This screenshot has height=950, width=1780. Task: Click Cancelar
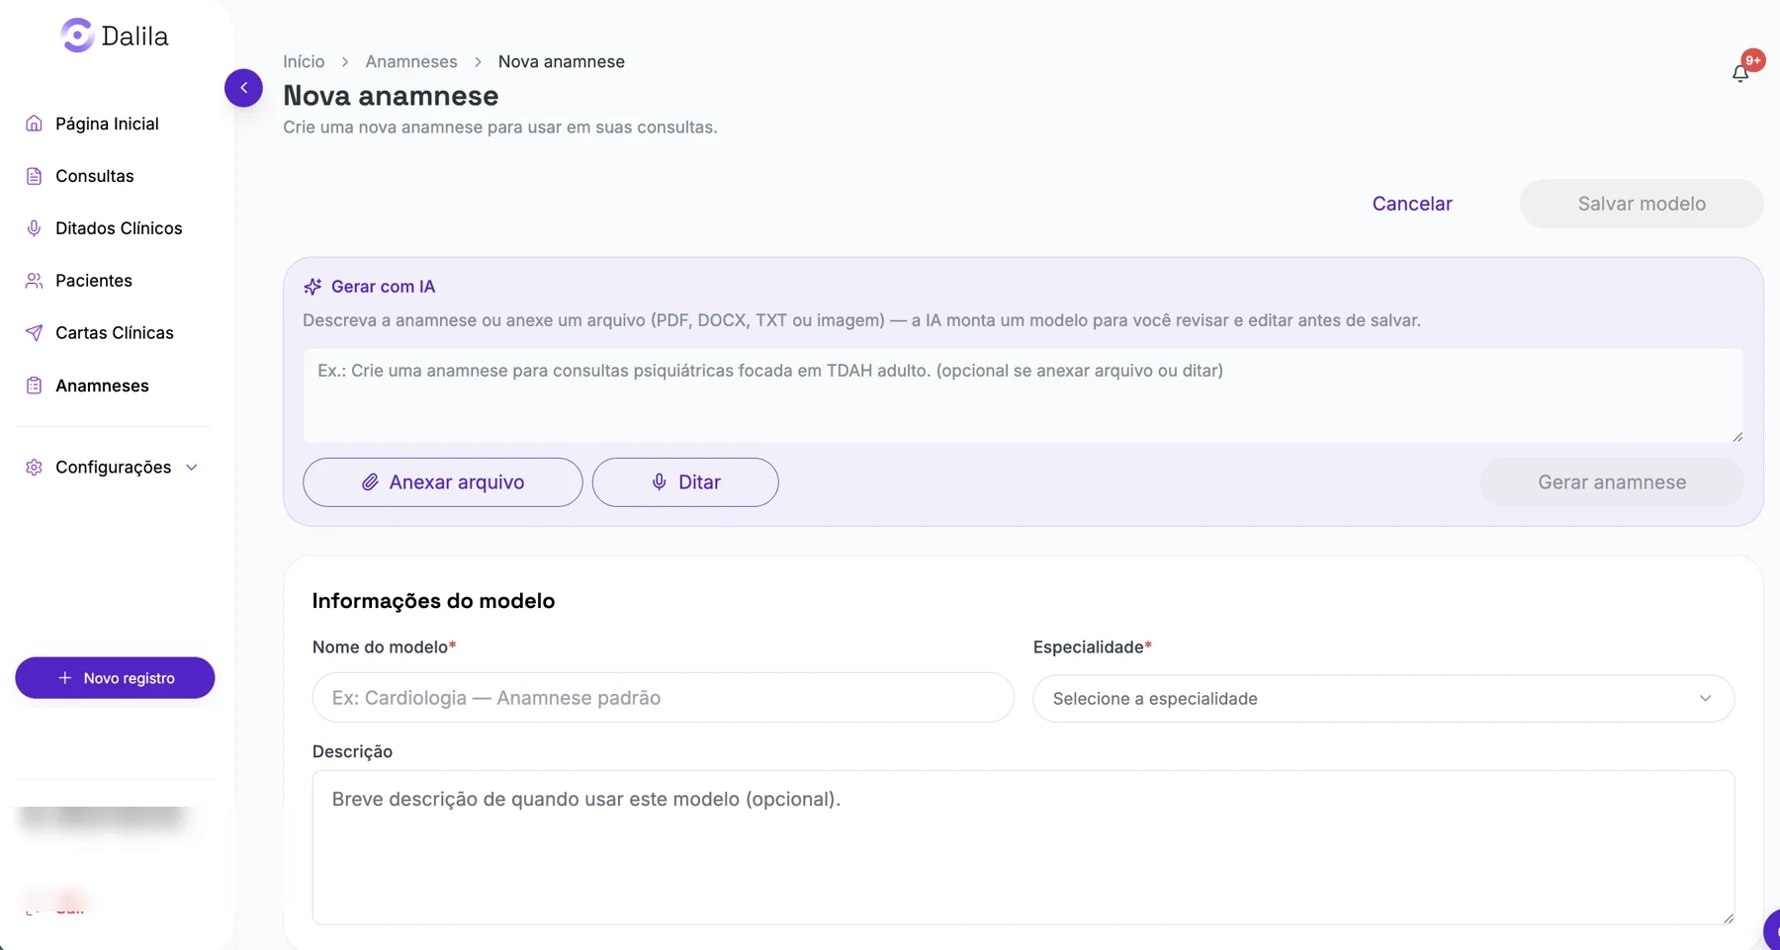point(1412,204)
